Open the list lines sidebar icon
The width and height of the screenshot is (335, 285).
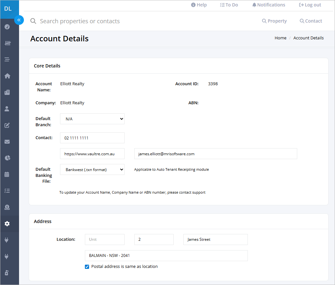pyautogui.click(x=7, y=60)
